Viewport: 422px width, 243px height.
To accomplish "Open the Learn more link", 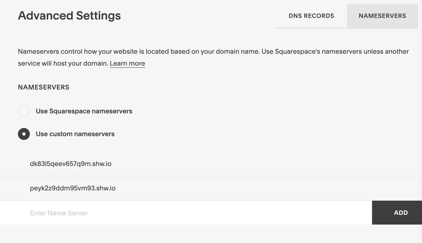I will (x=127, y=63).
